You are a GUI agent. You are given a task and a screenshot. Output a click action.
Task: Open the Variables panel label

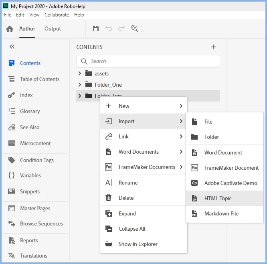coord(30,175)
